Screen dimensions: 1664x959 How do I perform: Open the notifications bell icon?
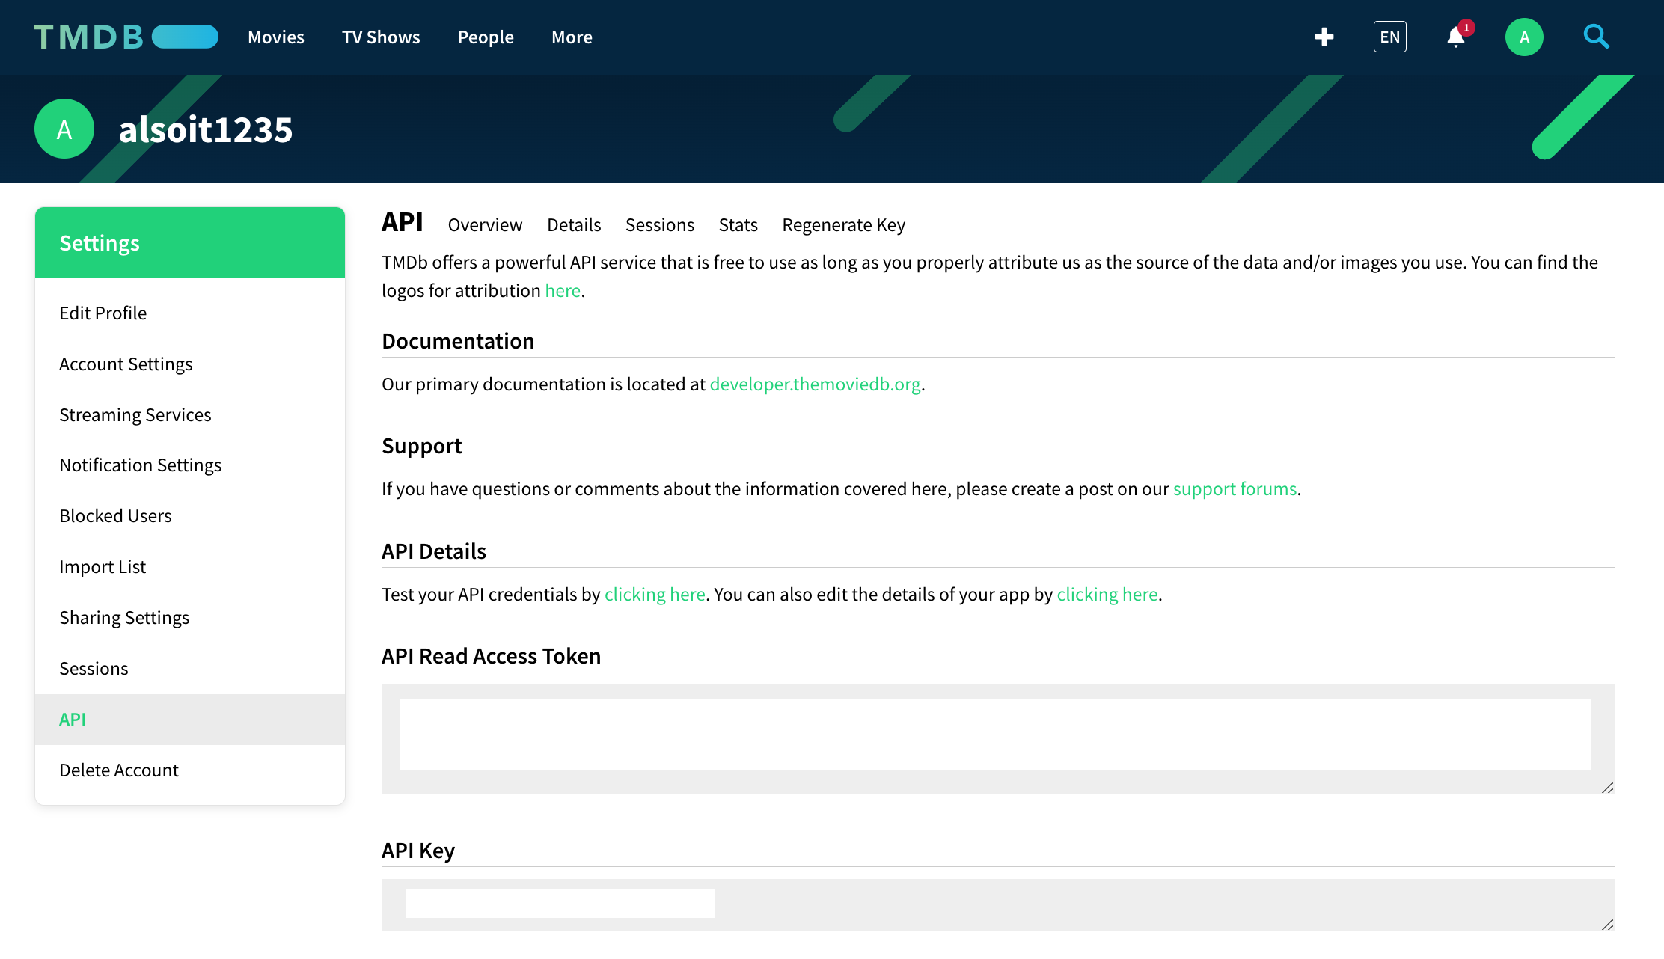(1455, 37)
